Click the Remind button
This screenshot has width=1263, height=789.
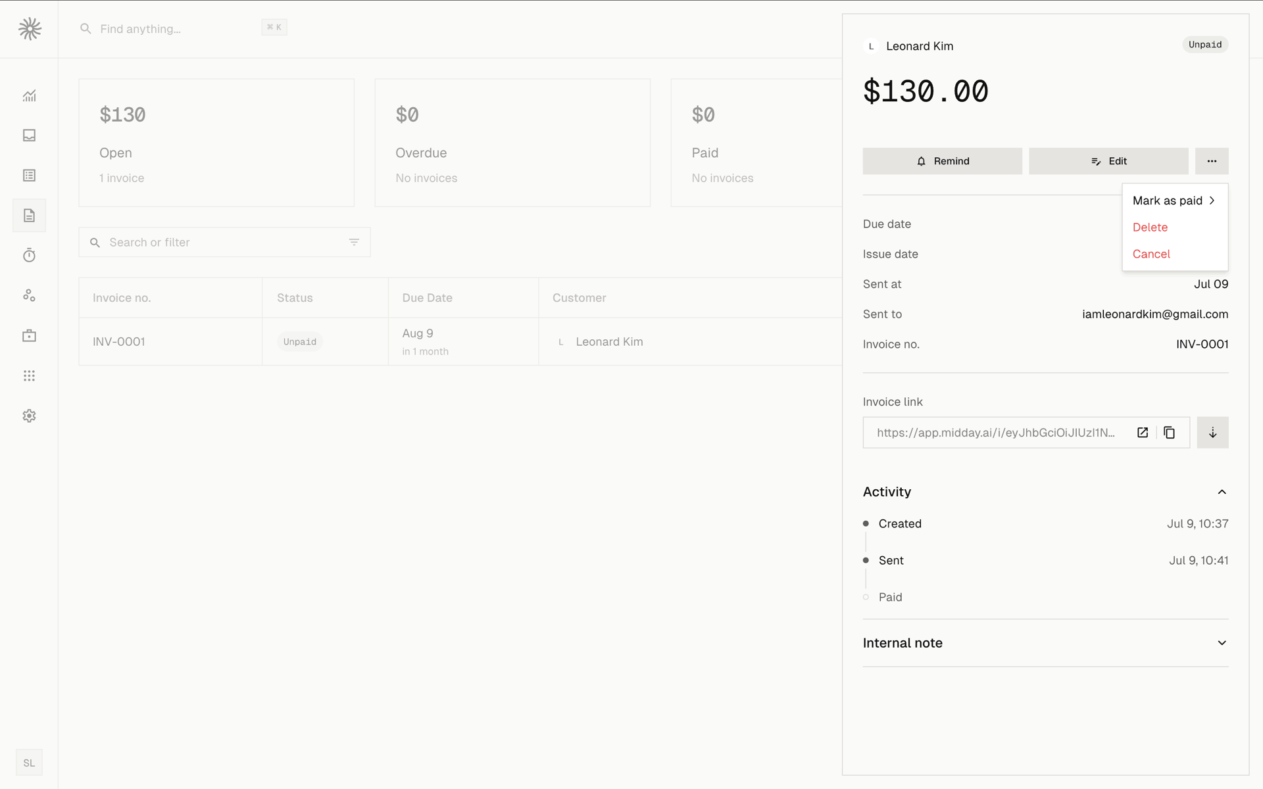tap(943, 161)
